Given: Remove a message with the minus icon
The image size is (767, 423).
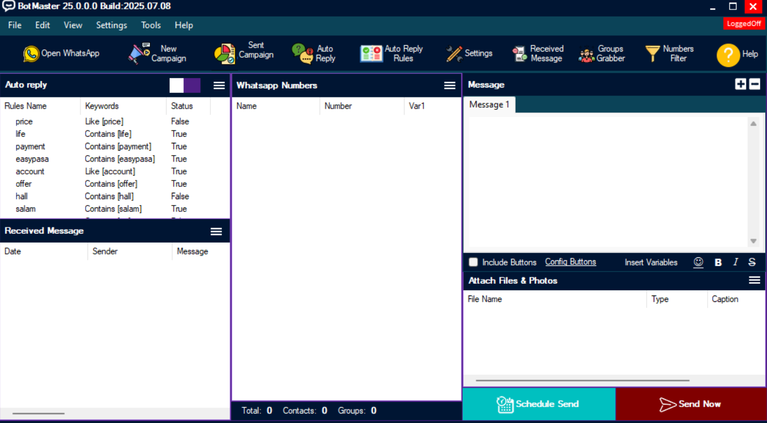Looking at the screenshot, I should click(755, 85).
